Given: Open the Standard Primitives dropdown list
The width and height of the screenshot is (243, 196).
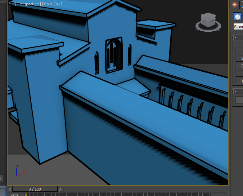Looking at the screenshot, I should tap(238, 27).
